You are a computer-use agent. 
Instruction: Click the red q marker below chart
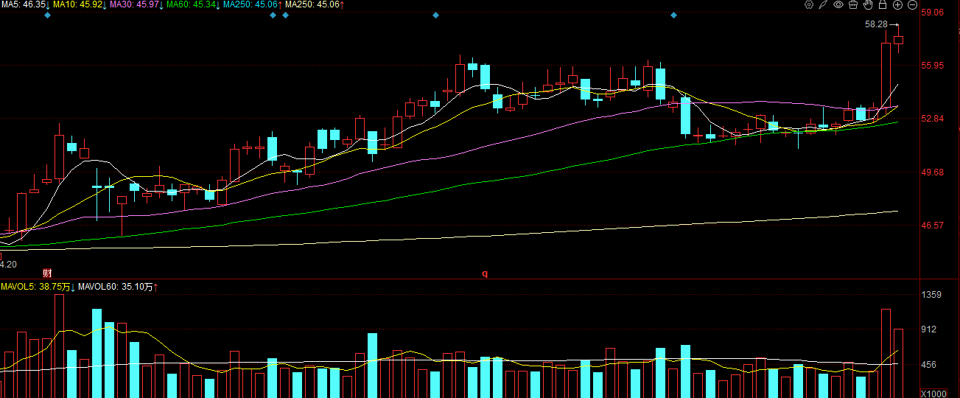click(x=485, y=273)
